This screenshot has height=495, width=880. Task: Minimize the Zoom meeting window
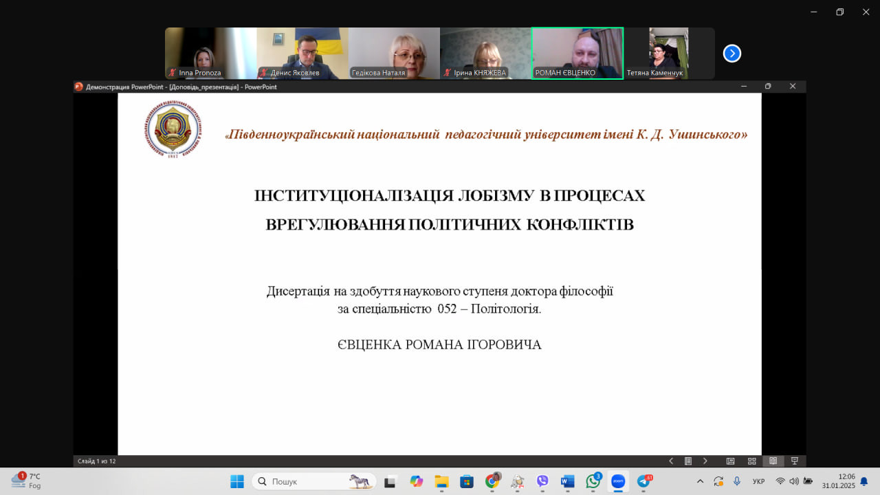click(x=814, y=12)
